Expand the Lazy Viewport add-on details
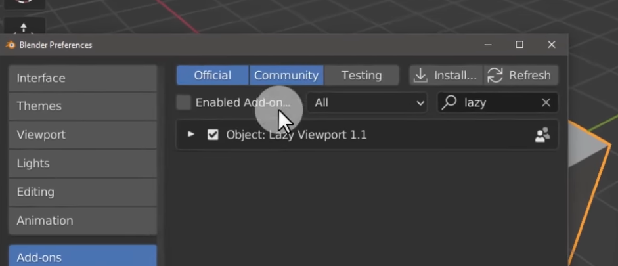Viewport: 618px width, 266px height. point(190,135)
